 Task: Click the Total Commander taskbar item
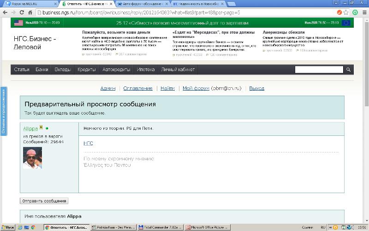pyautogui.click(x=161, y=227)
